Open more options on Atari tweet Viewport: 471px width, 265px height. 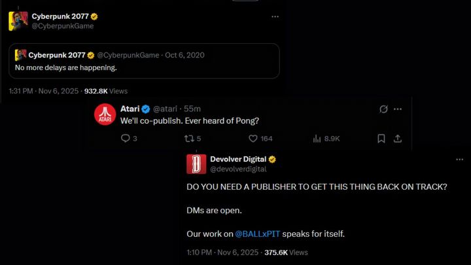[x=400, y=109]
